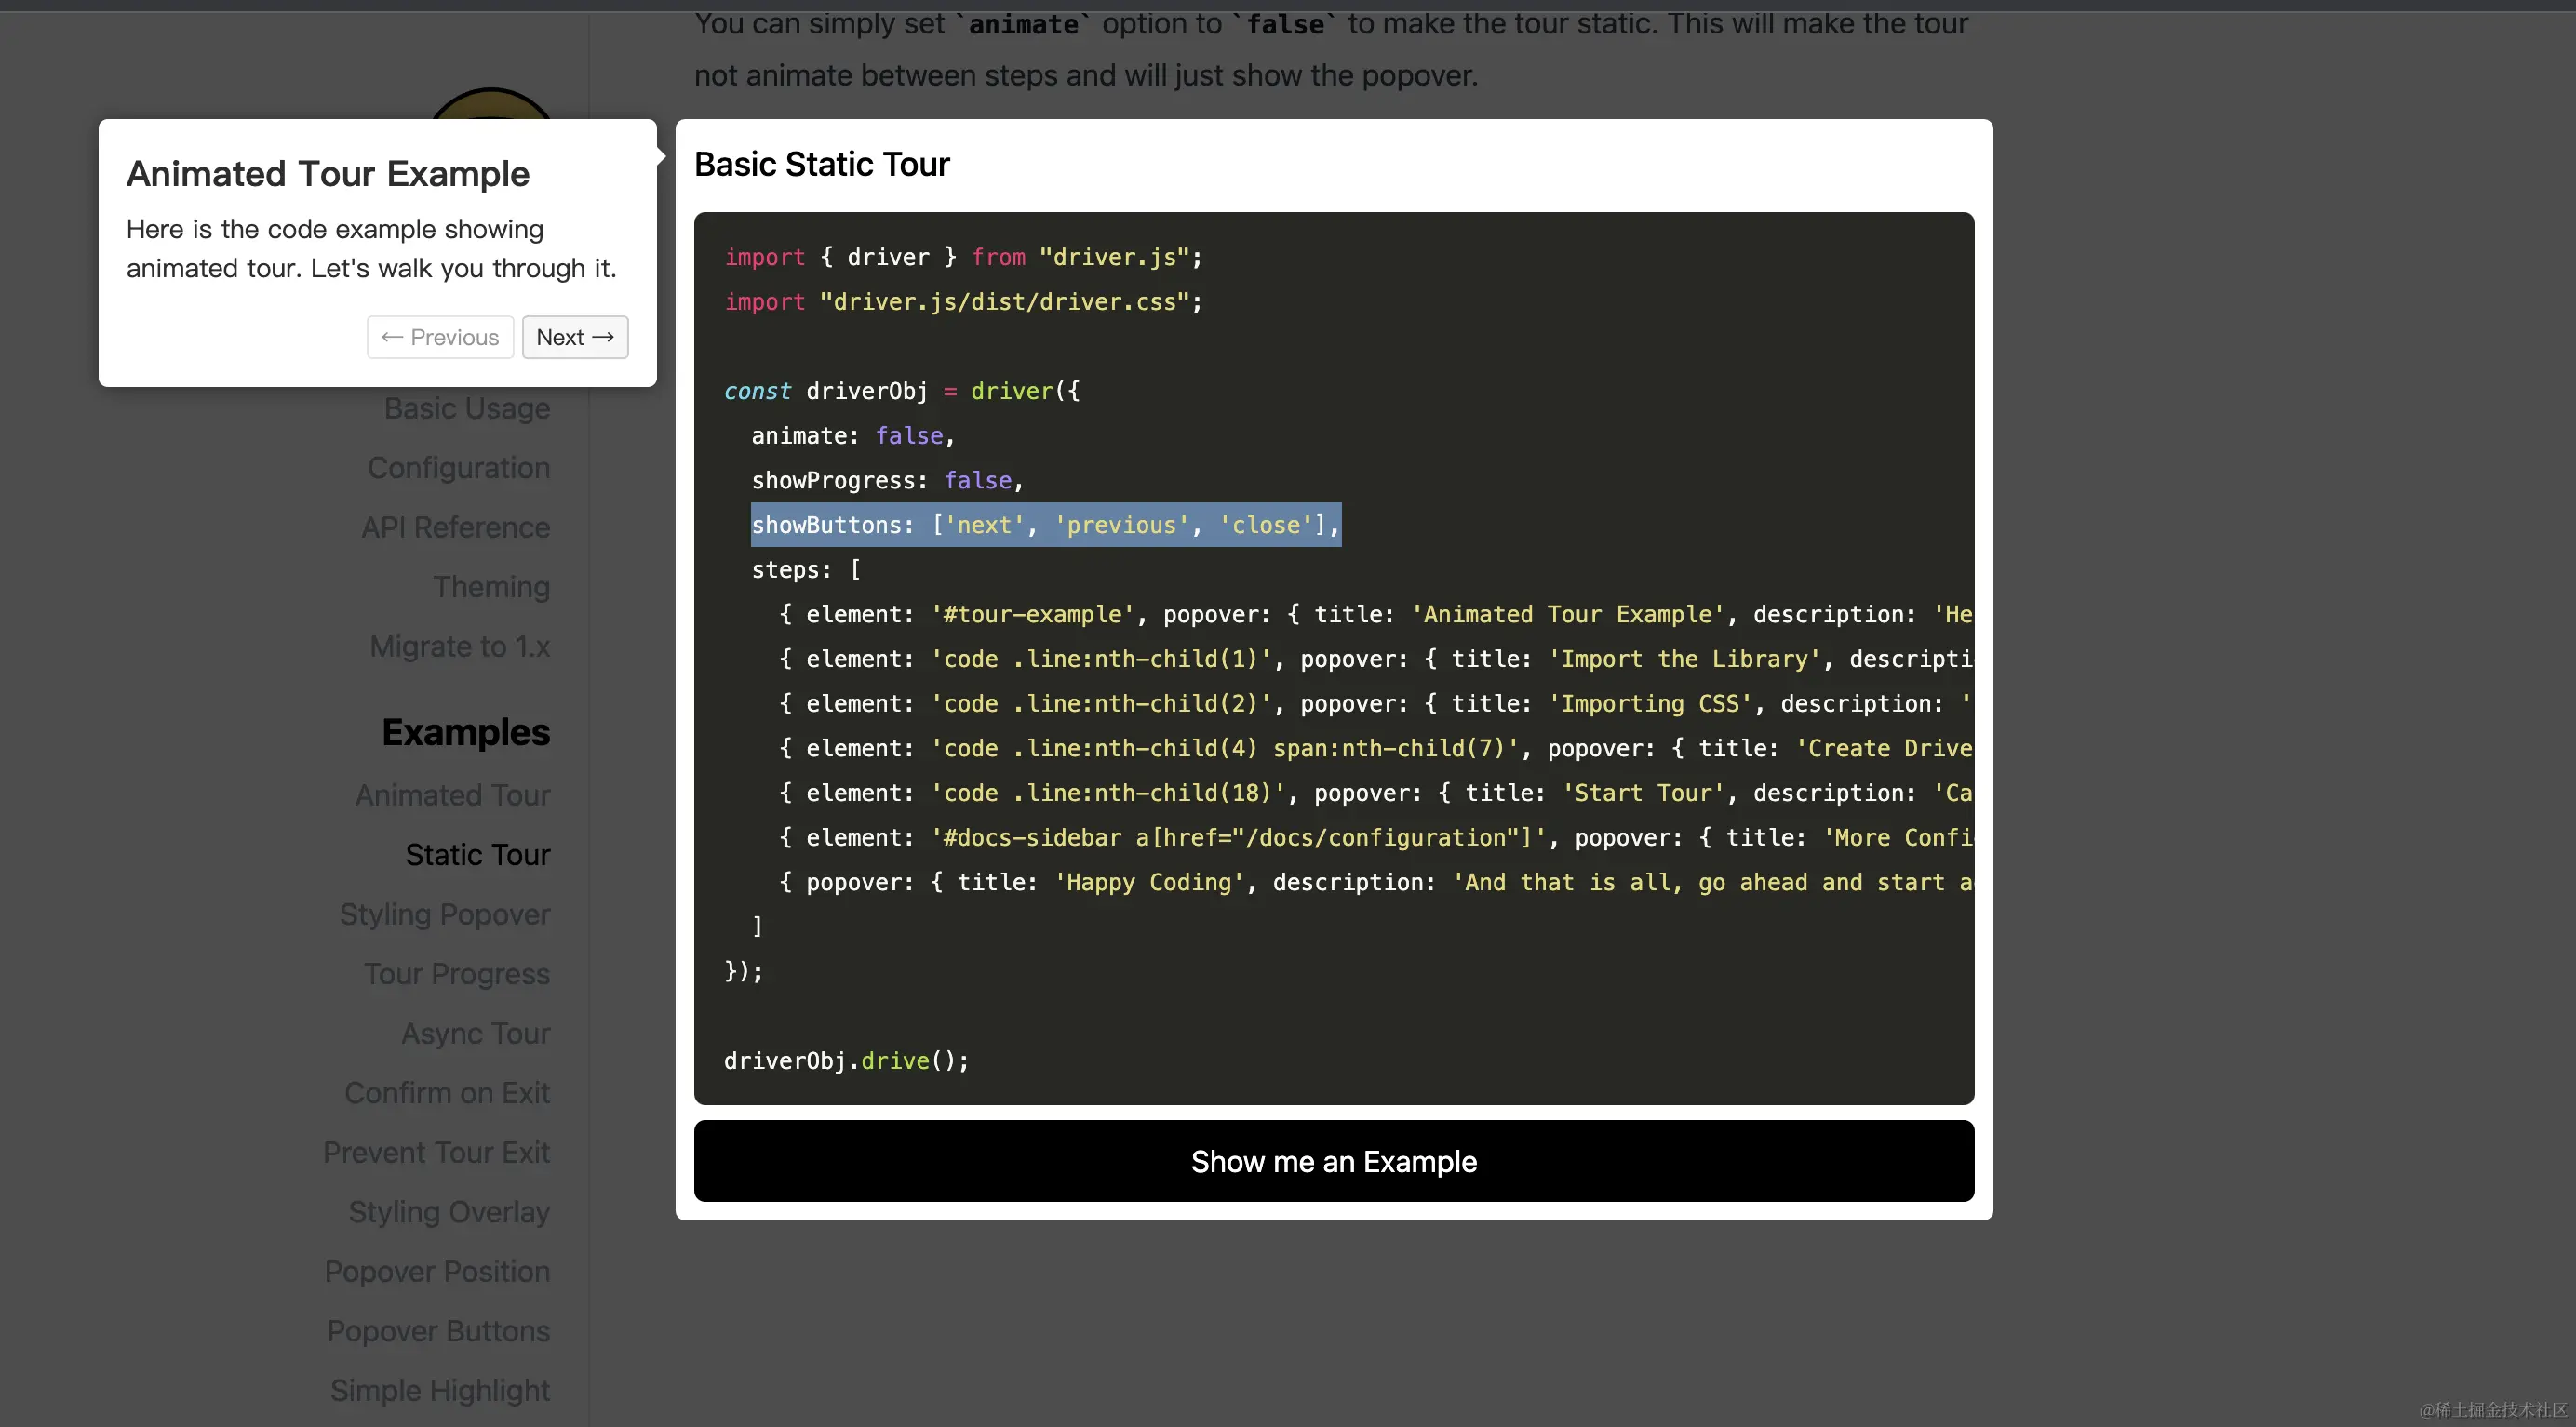2576x1427 pixels.
Task: Open the Tour Progress example
Action: pyautogui.click(x=456, y=973)
